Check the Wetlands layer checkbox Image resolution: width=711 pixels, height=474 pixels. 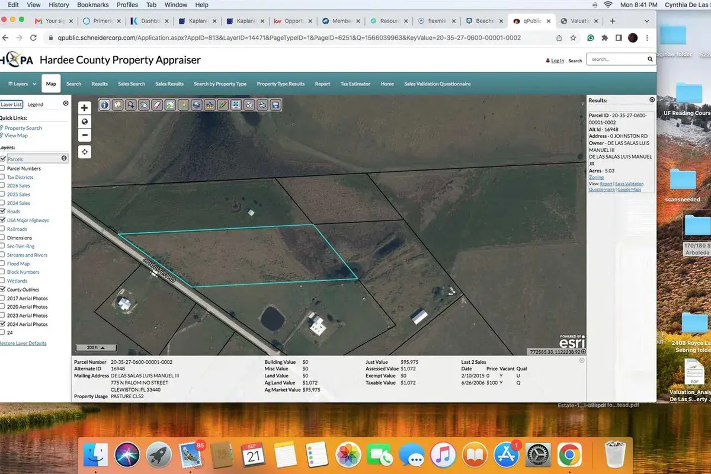tap(3, 280)
